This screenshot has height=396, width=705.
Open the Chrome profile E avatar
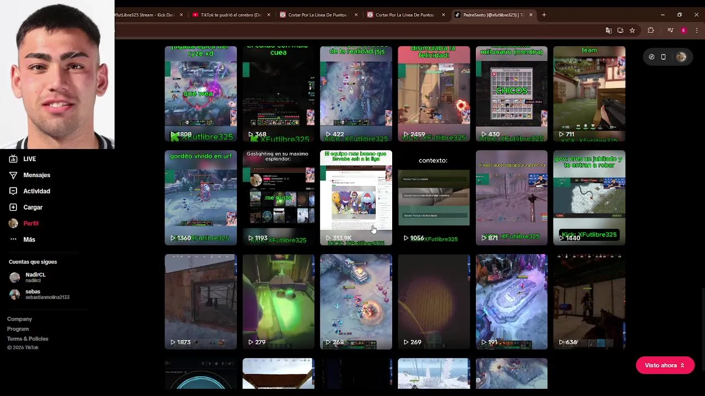pos(684,30)
